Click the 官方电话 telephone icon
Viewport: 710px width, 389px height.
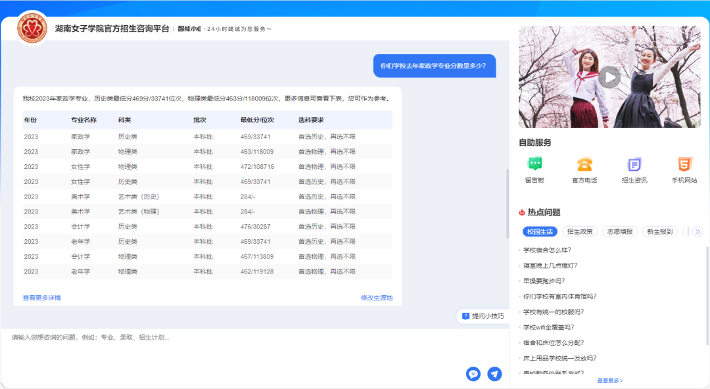tap(584, 164)
